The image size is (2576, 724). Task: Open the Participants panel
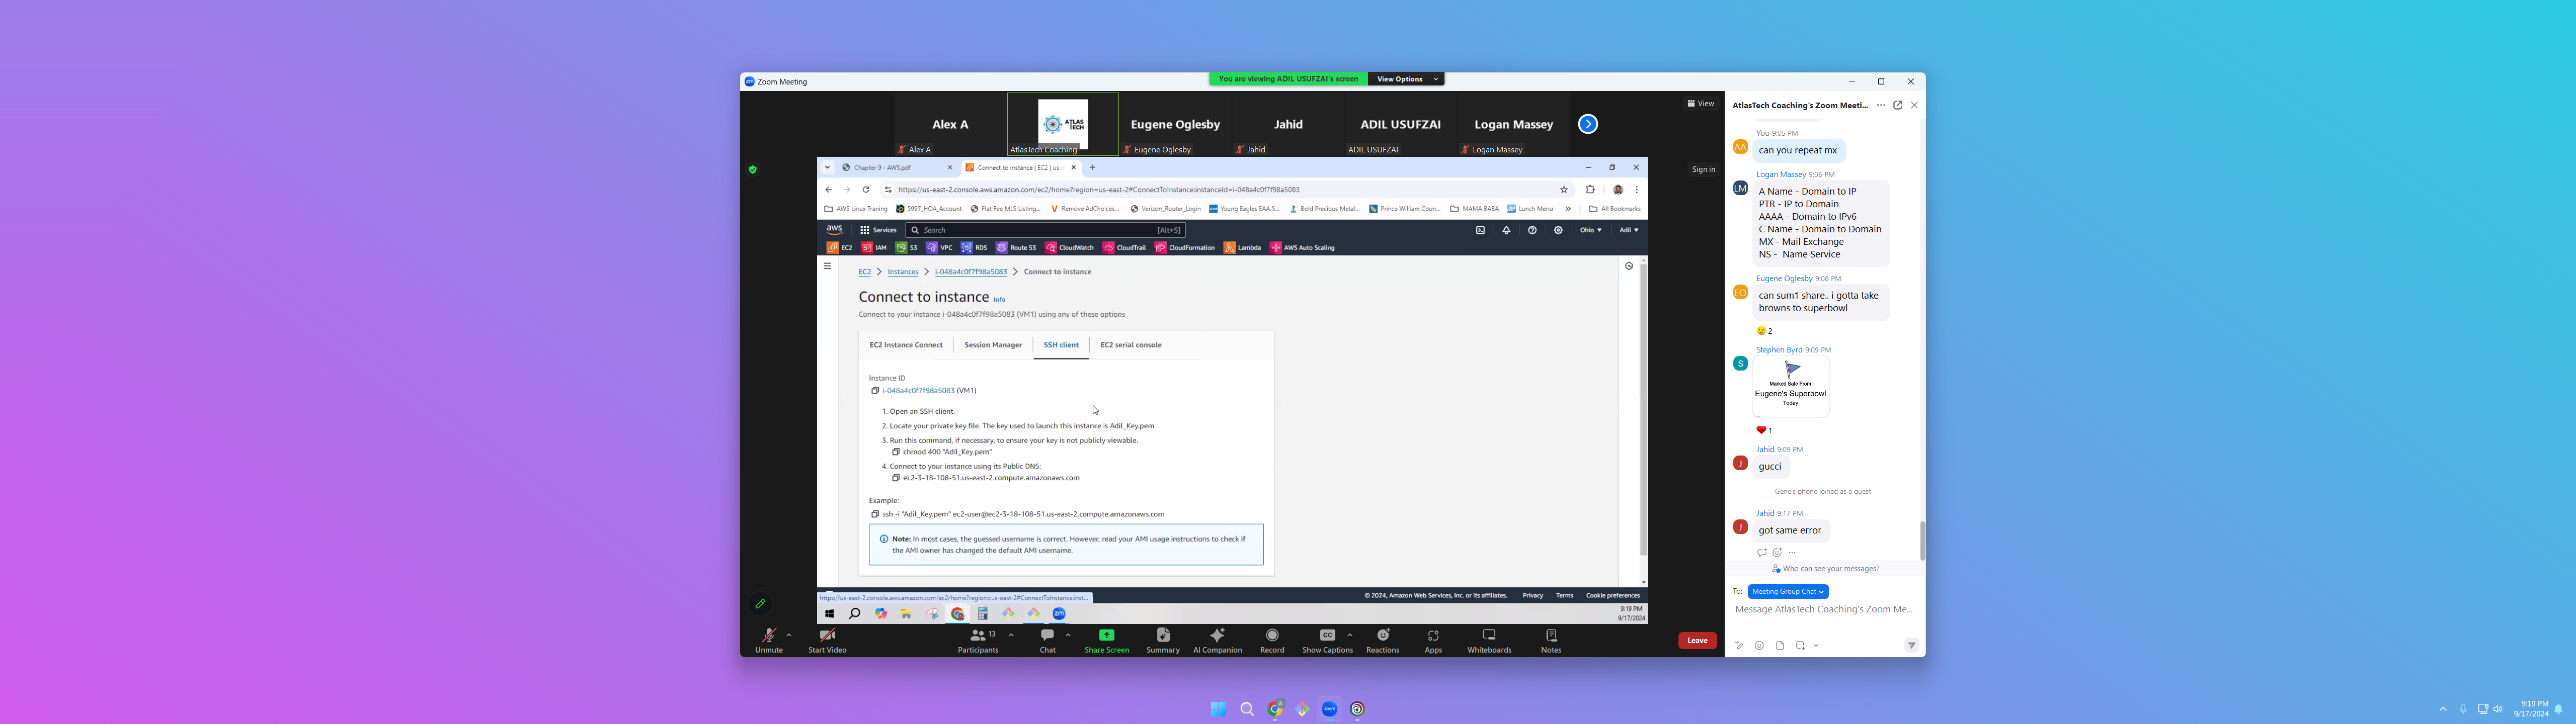(x=977, y=636)
